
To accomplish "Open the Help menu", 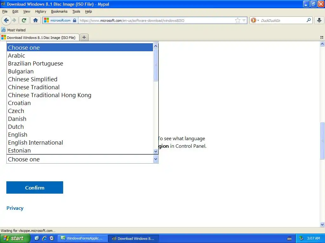I will (x=88, y=11).
